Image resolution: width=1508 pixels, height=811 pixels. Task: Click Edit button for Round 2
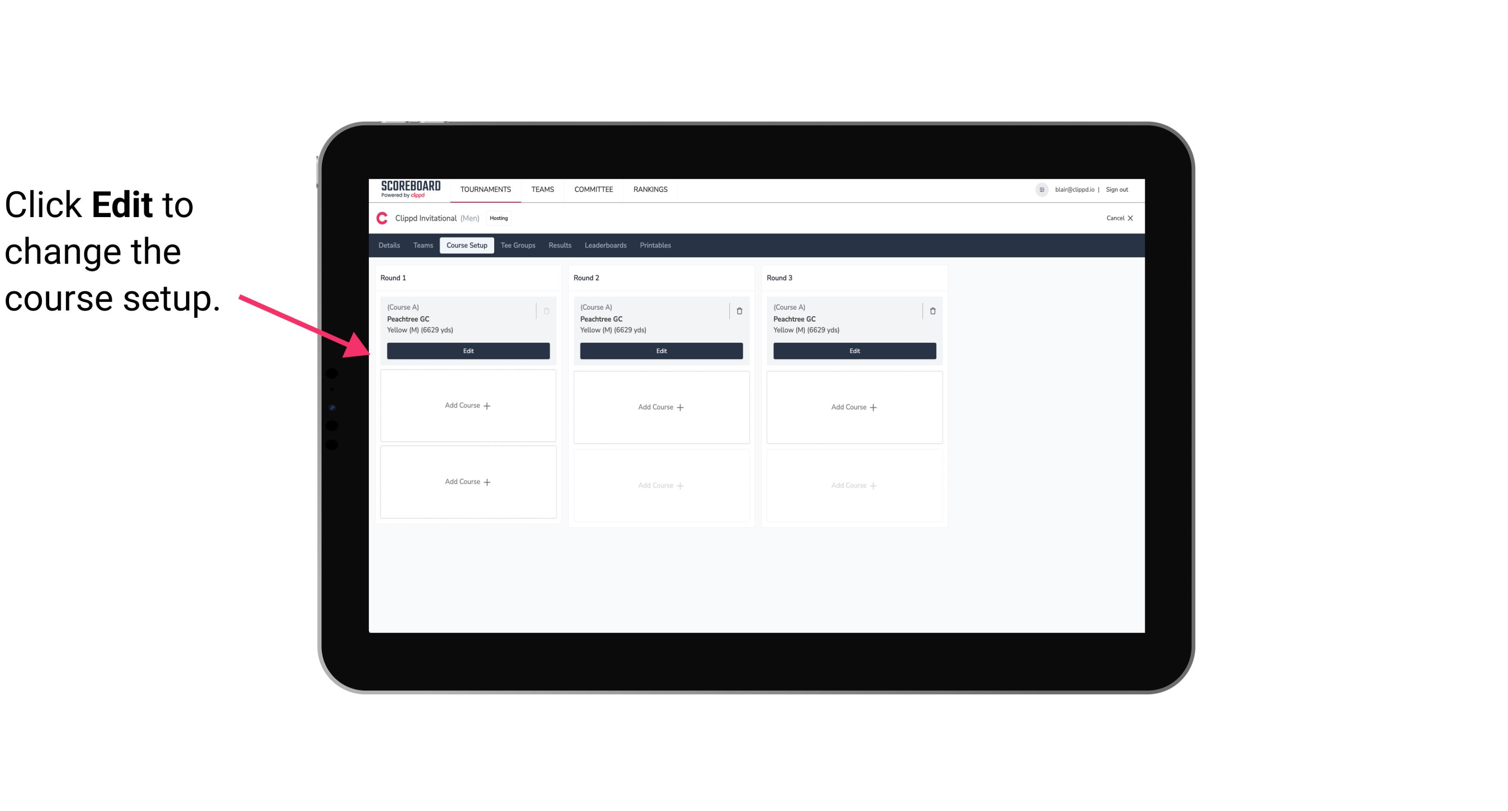coord(661,350)
